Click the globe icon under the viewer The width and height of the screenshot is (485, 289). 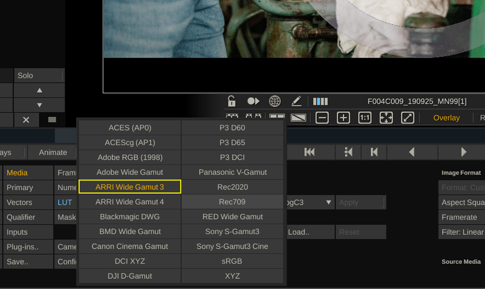(275, 101)
